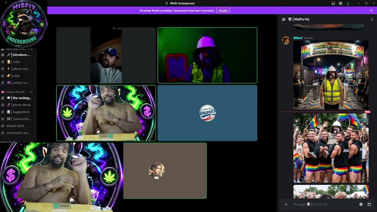Select the shirtless streamer video tile in call grid
Viewport: 377px width, 212px height.
click(106, 113)
